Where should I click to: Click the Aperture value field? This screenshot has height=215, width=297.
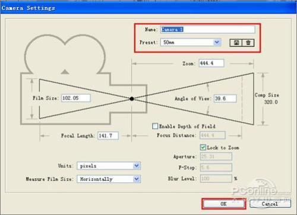[x=216, y=156]
